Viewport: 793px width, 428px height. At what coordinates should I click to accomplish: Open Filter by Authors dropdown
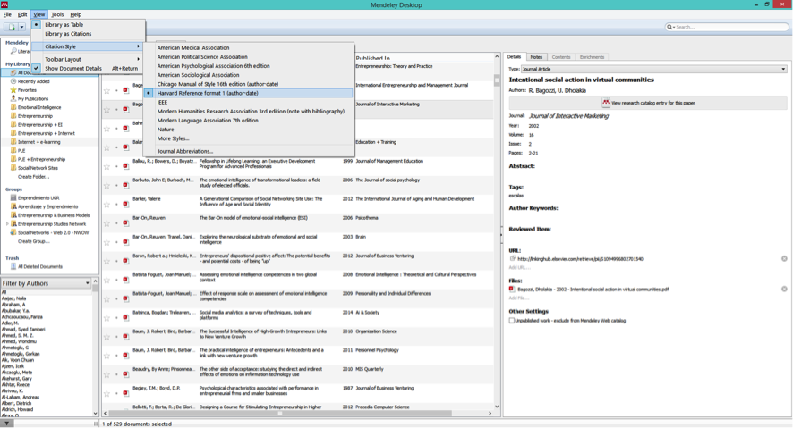click(46, 283)
